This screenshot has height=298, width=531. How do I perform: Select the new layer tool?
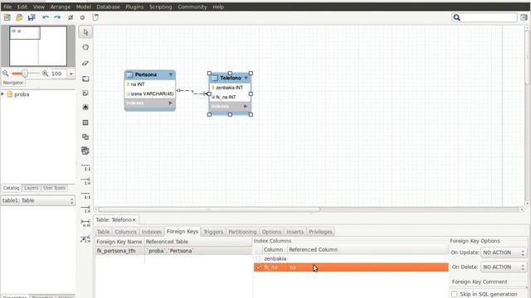[x=85, y=79]
